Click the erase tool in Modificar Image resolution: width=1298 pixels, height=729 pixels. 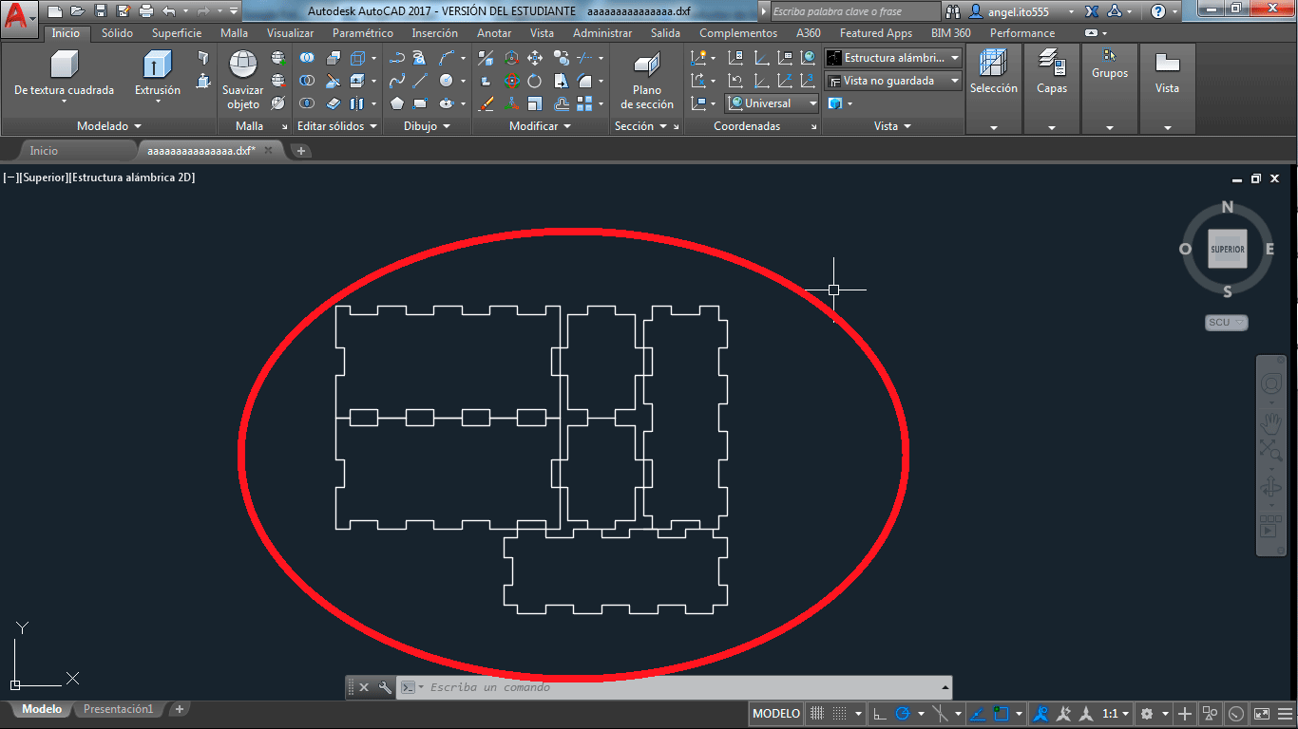click(486, 103)
